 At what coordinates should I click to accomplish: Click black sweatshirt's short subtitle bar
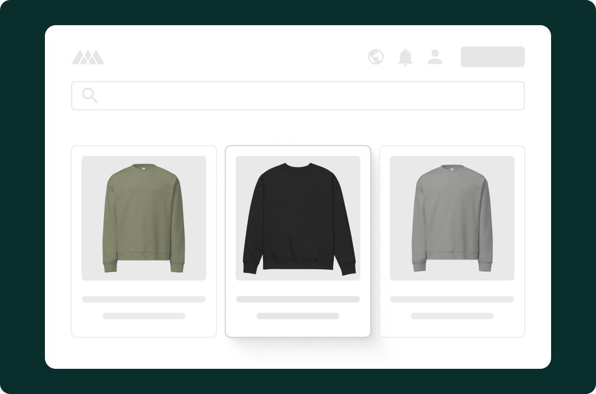tap(298, 316)
